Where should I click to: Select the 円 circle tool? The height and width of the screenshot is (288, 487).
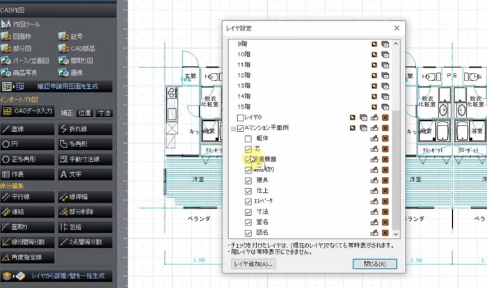(27, 144)
